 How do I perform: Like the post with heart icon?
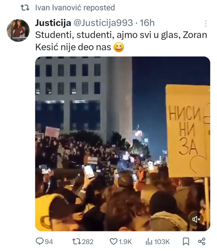point(113,242)
